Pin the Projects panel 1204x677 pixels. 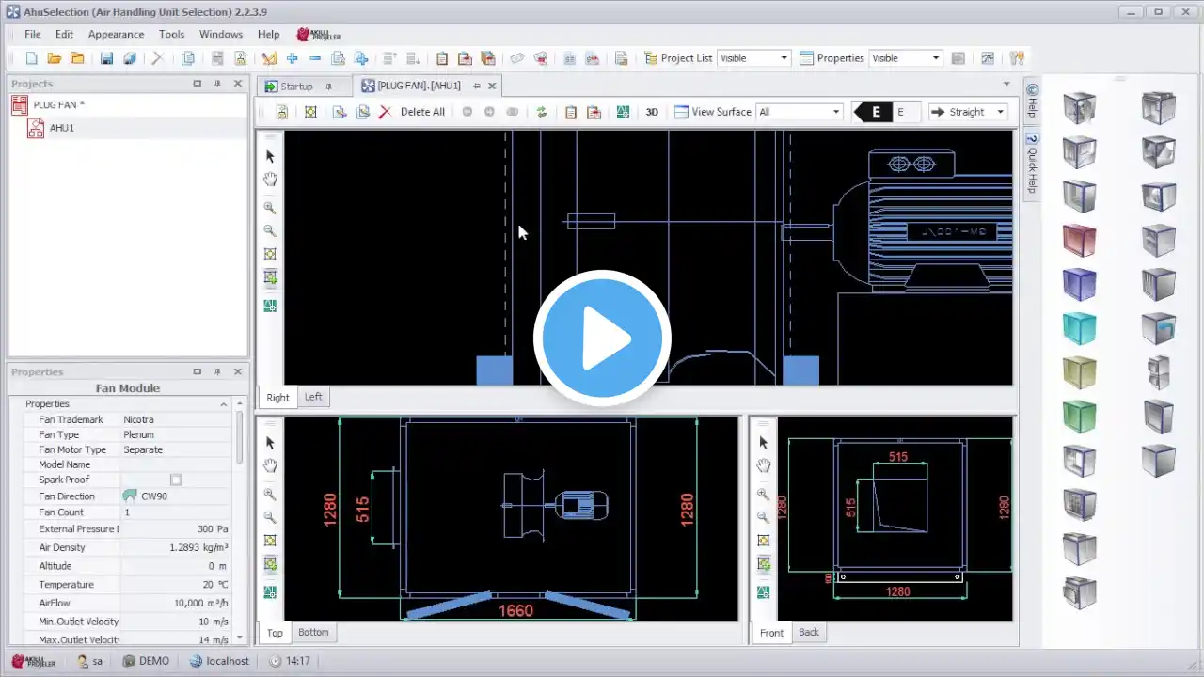pyautogui.click(x=217, y=84)
